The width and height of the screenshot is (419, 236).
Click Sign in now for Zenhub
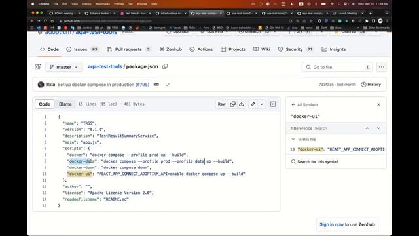[331, 224]
